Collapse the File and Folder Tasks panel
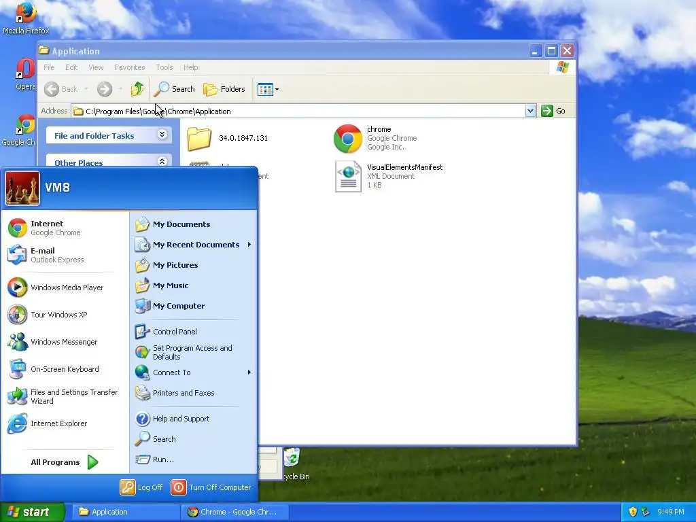The width and height of the screenshot is (696, 522). [162, 134]
